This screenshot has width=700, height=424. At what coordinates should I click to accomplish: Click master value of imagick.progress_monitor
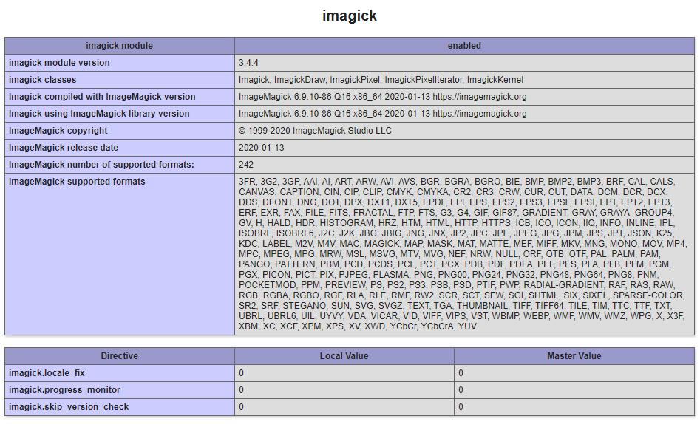point(574,389)
